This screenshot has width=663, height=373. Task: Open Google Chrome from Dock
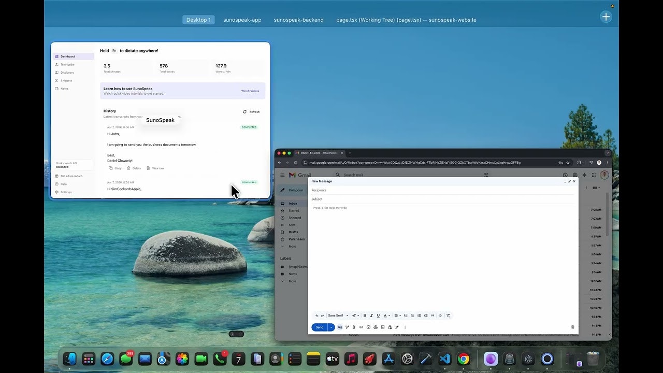click(463, 358)
